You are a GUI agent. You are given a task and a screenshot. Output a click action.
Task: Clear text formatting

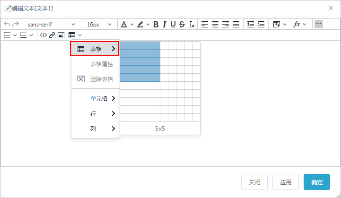click(x=192, y=25)
